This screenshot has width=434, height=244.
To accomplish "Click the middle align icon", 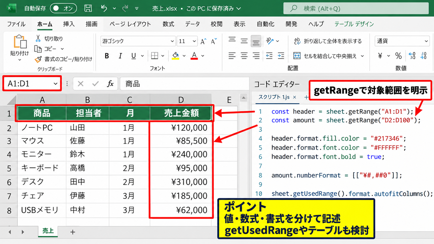I will [x=244, y=41].
